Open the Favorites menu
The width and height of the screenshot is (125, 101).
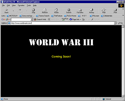21,6
